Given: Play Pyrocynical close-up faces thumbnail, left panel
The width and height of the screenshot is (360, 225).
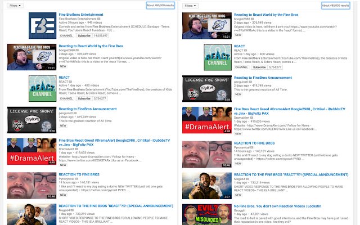Looking at the screenshot, I should pyautogui.click(x=31, y=186).
